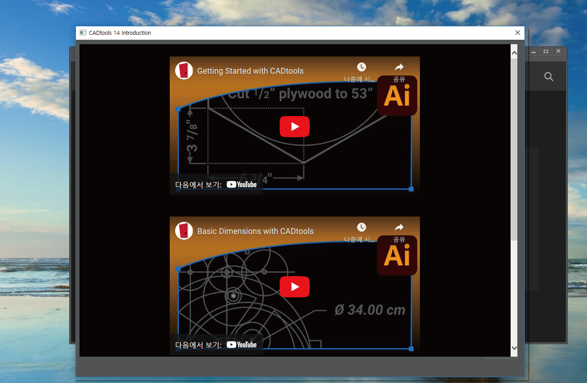Click CADtools 14 Introduction title bar icon
The image size is (587, 383).
coord(83,33)
